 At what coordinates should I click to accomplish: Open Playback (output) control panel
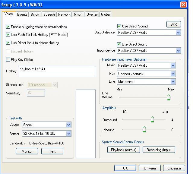click(124, 150)
